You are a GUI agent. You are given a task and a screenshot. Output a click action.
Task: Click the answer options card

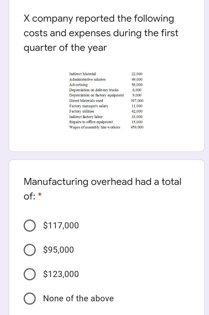pyautogui.click(x=106, y=237)
